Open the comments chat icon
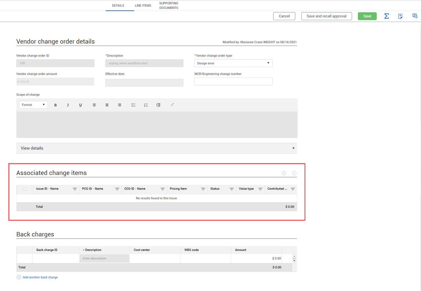This screenshot has height=291, width=421. [x=415, y=16]
